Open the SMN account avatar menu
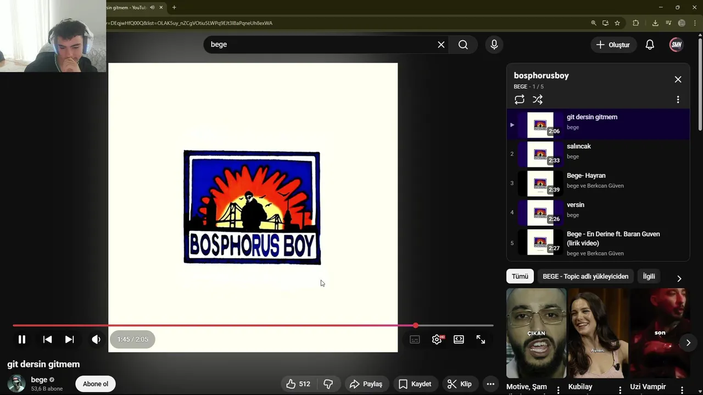Viewport: 703px width, 395px height. click(676, 45)
